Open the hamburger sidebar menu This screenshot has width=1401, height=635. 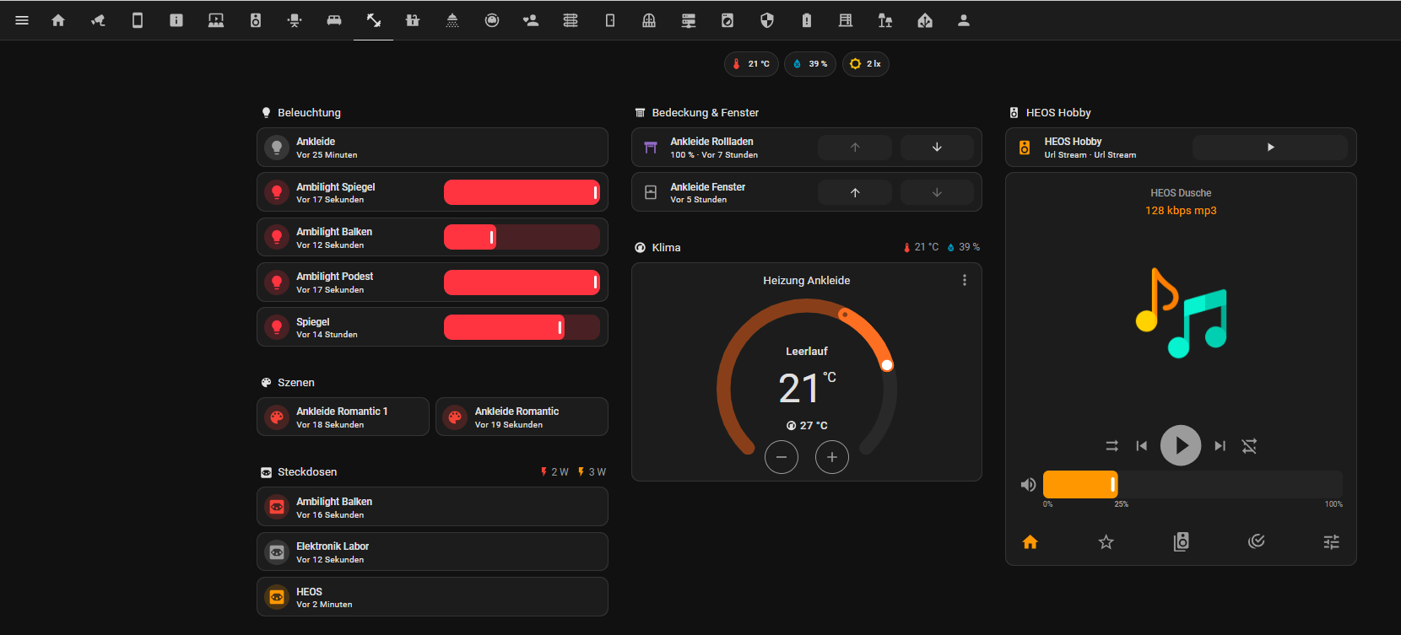tap(22, 20)
